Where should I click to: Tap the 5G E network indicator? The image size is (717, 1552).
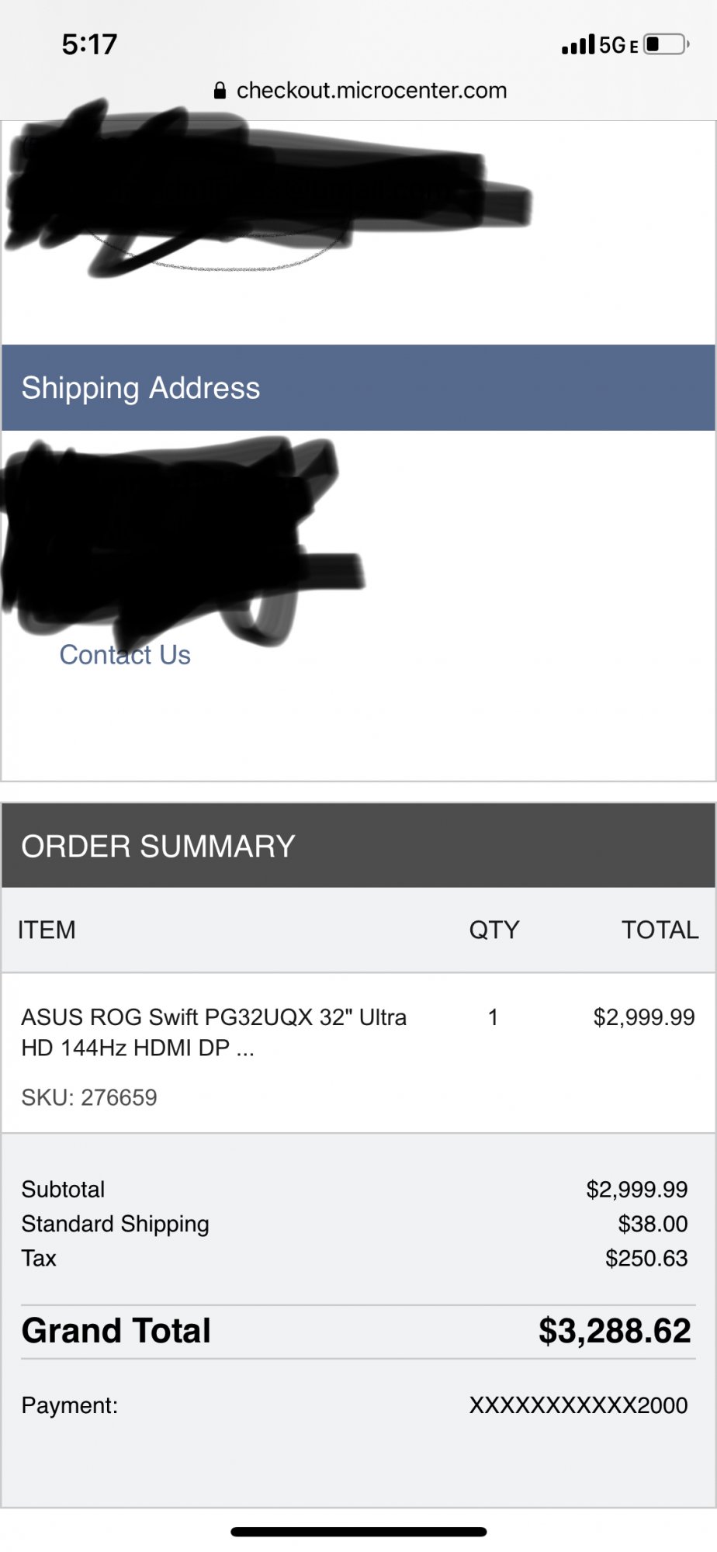coord(618,45)
